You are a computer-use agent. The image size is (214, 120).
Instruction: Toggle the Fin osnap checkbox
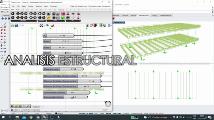point(2,111)
